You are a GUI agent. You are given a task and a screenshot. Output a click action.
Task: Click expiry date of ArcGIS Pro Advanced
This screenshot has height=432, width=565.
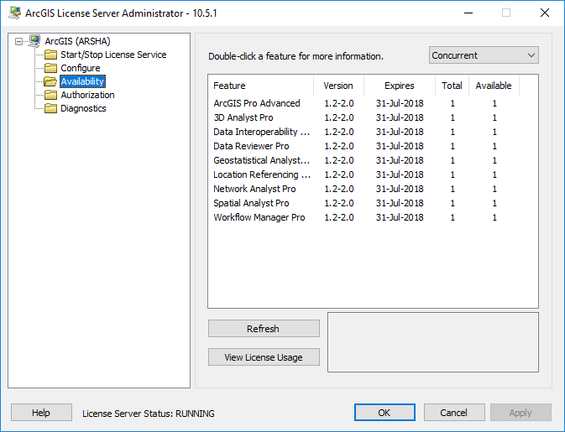[x=400, y=103]
